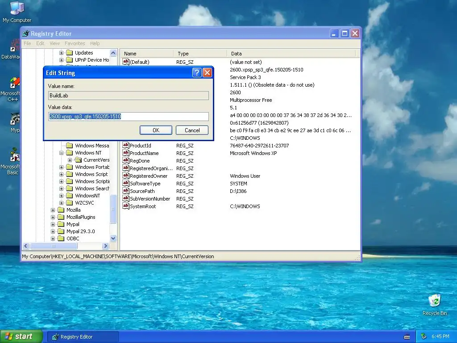
Task: Select the Windows Messa tree item
Action: (x=92, y=146)
